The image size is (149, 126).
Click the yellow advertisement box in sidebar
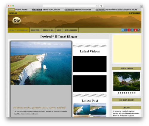point(127,49)
